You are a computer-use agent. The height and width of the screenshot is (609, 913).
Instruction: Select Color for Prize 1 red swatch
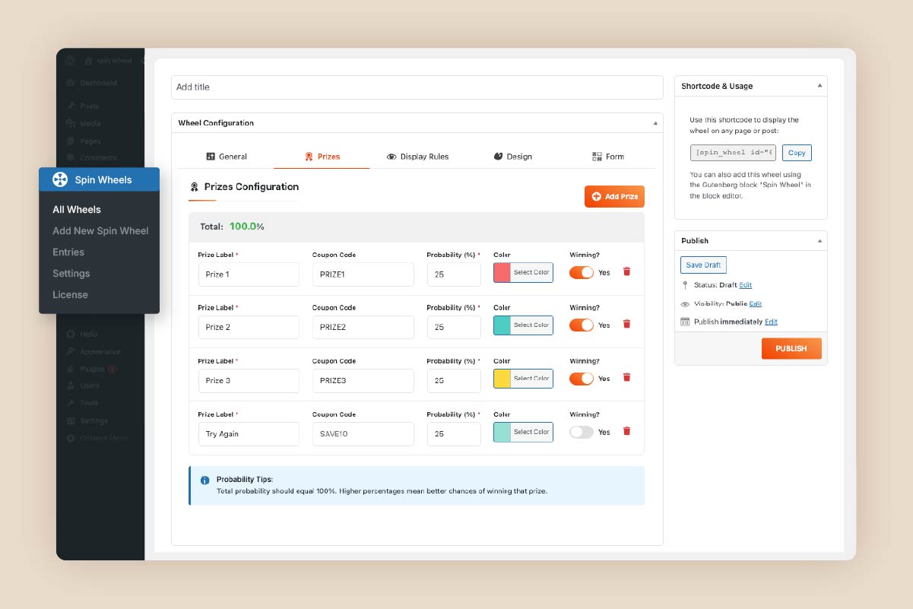pyautogui.click(x=523, y=272)
